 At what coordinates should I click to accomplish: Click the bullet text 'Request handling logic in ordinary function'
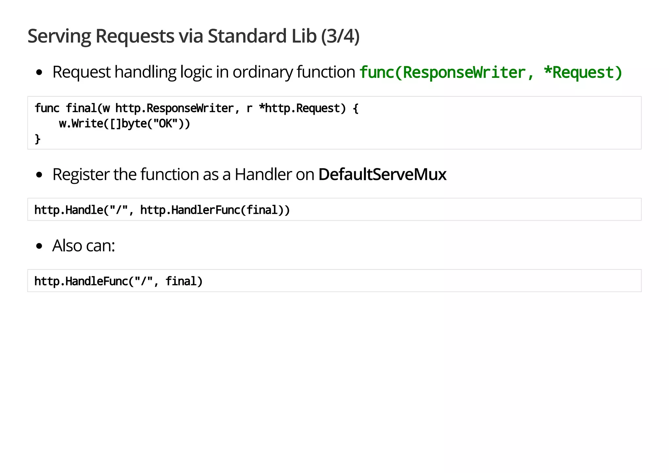point(204,72)
